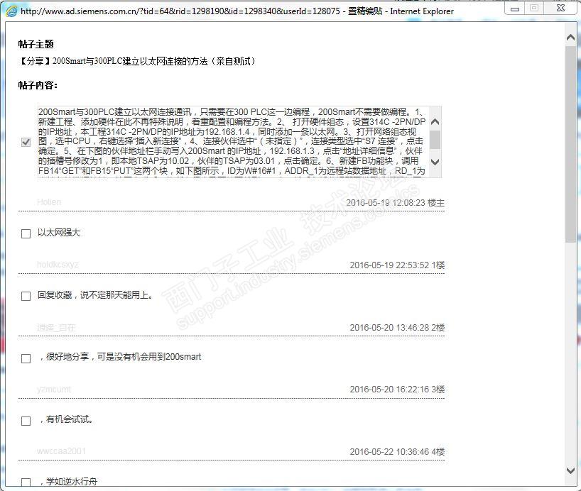
Task: Close the 置精编贴 Internet Explorer window
Action: click(561, 8)
